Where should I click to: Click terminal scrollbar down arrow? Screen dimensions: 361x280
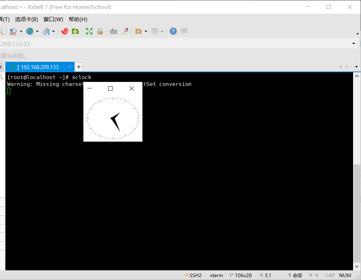pyautogui.click(x=357, y=266)
